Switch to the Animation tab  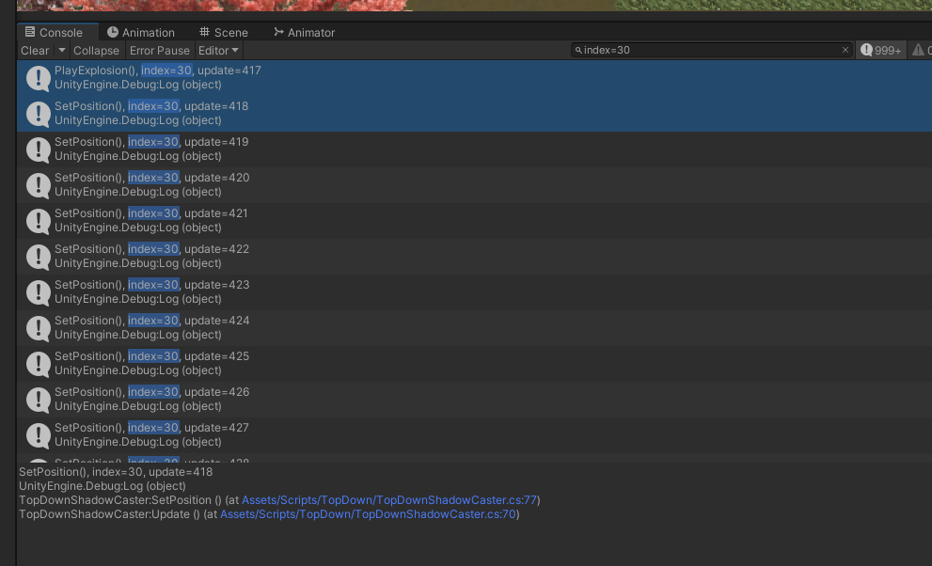(141, 33)
